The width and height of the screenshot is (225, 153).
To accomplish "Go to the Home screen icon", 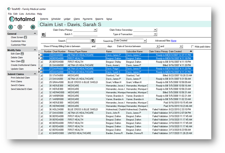I will (x=33, y=27).
